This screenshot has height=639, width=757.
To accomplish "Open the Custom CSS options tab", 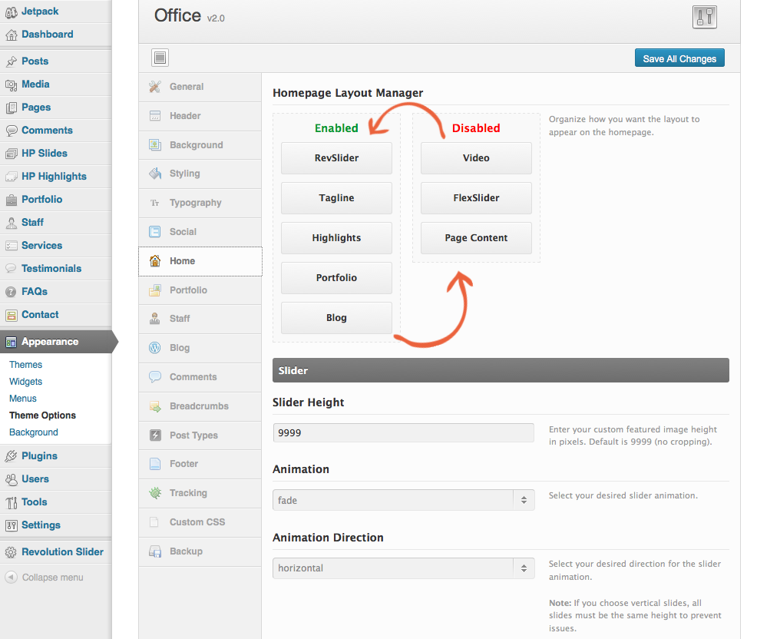I will tap(200, 522).
